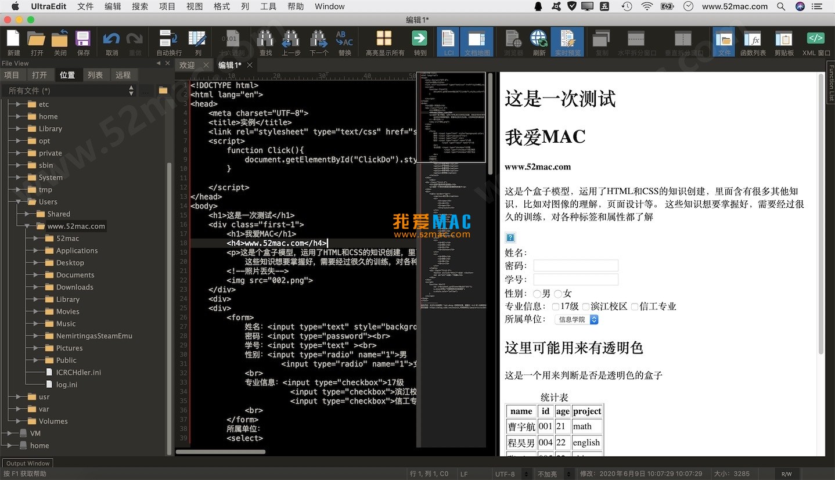
Task: Open the 所有文件 (*) filter dropdown
Action: pyautogui.click(x=69, y=91)
